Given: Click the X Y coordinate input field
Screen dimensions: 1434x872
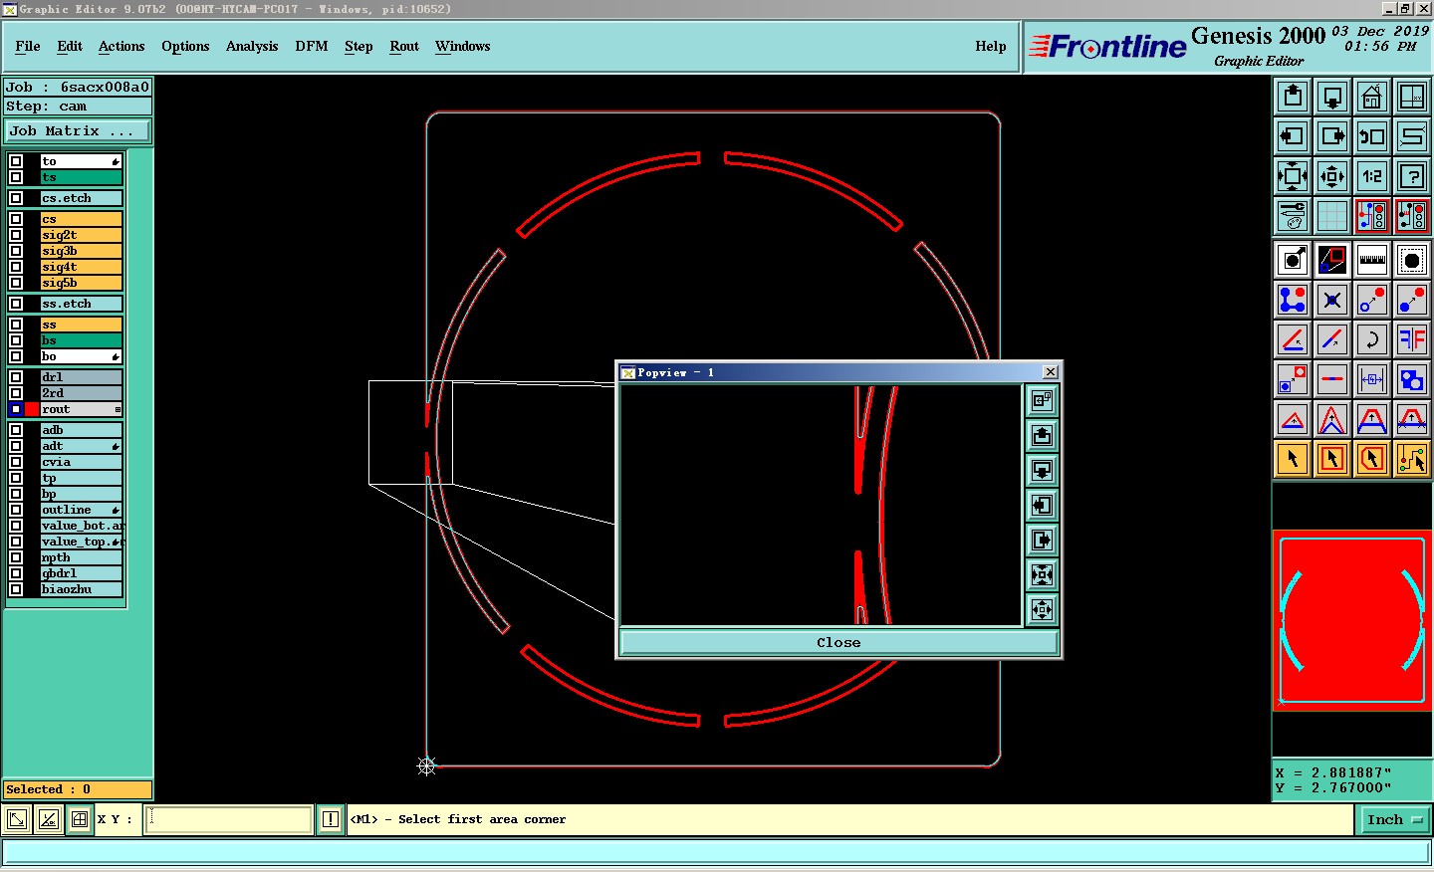Looking at the screenshot, I should (x=229, y=820).
